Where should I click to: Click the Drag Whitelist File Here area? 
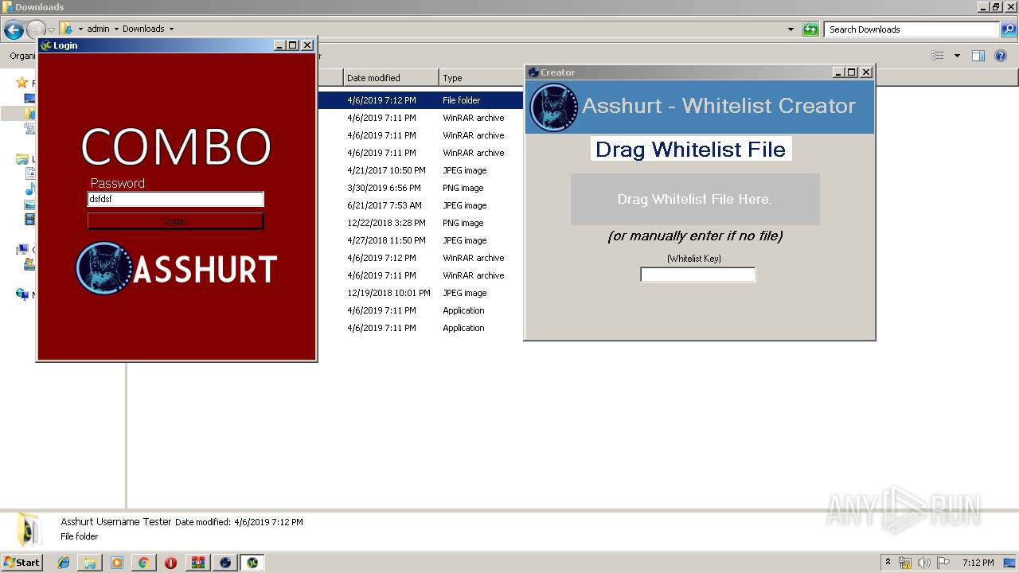click(x=695, y=199)
